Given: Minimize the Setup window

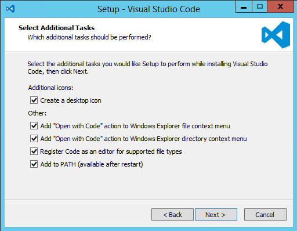Looking at the screenshot, I should point(244,7).
